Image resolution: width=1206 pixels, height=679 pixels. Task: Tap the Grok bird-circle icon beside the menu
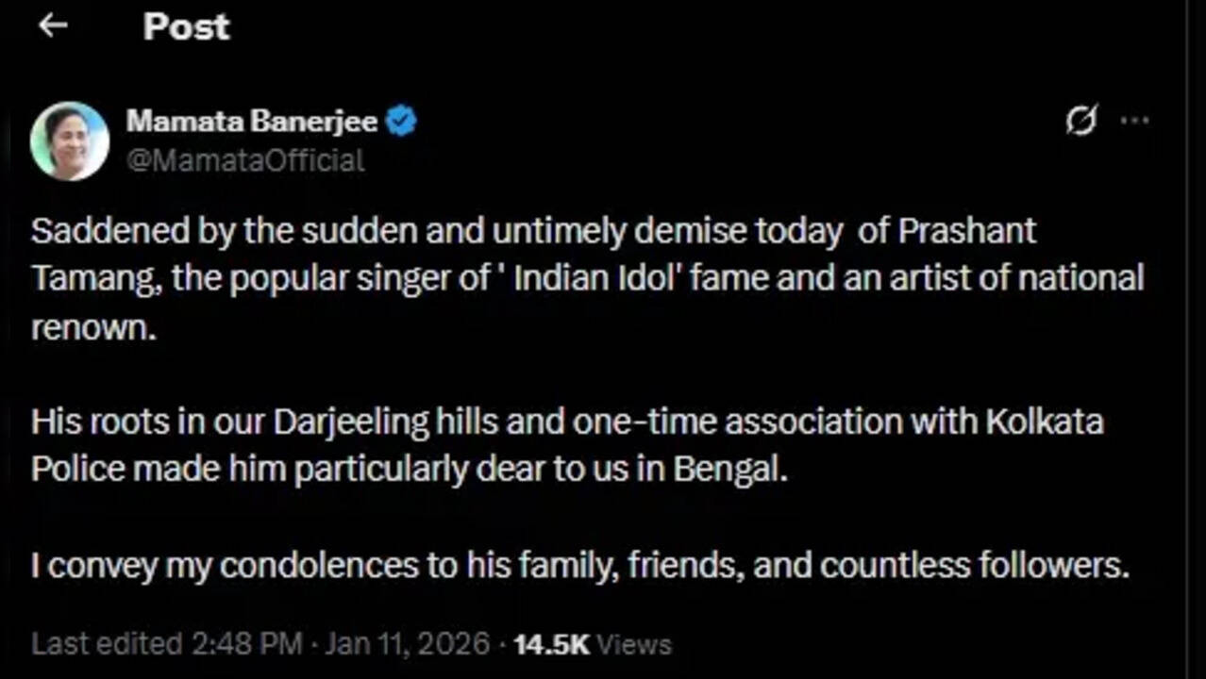(1080, 120)
